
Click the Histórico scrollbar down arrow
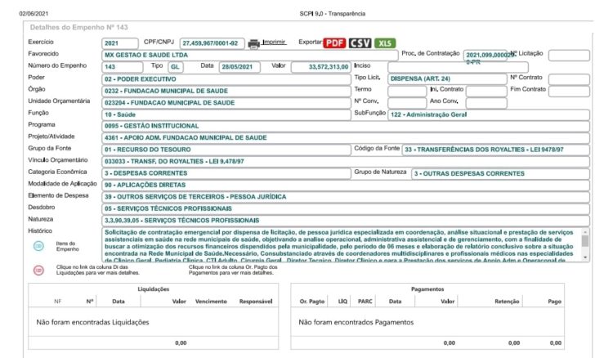[x=585, y=257]
